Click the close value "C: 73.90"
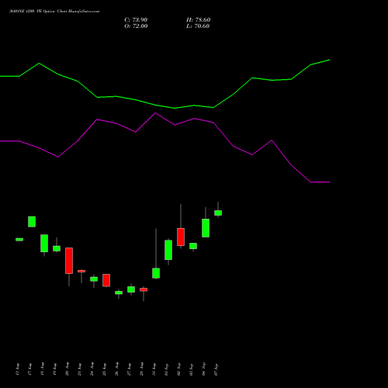This screenshot has width=388, height=388. (136, 20)
